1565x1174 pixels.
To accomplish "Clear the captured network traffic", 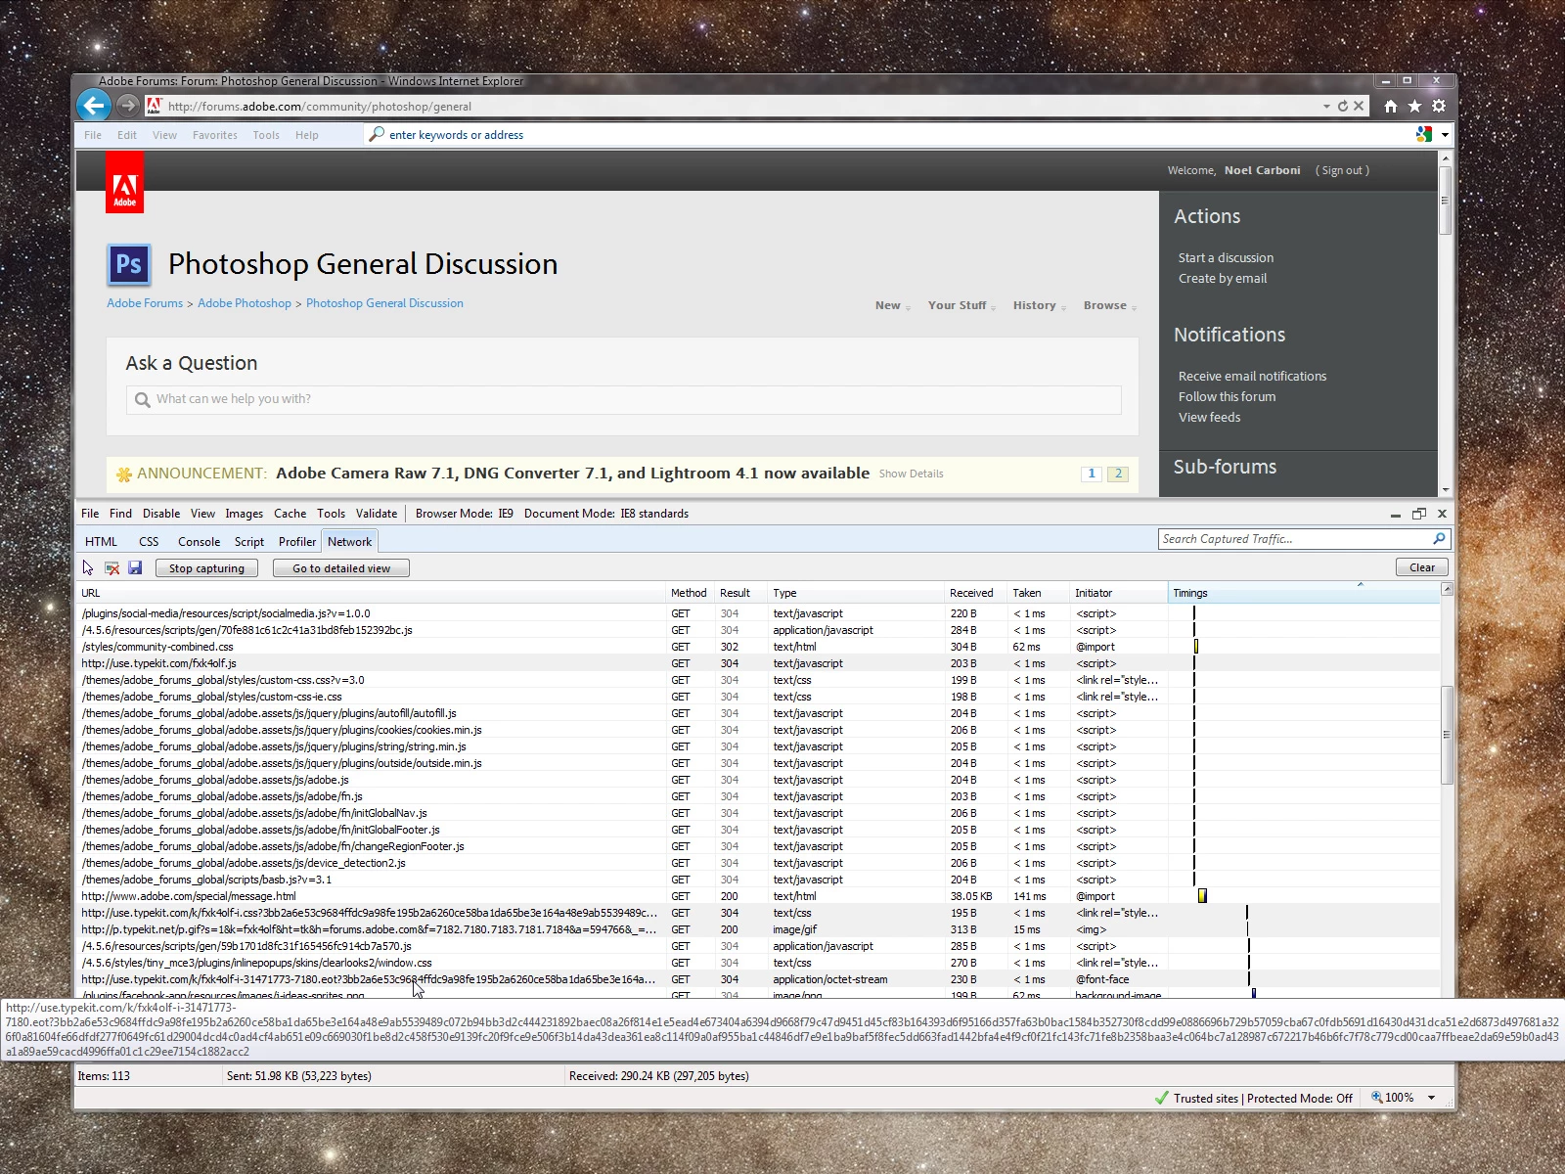I will point(1422,567).
